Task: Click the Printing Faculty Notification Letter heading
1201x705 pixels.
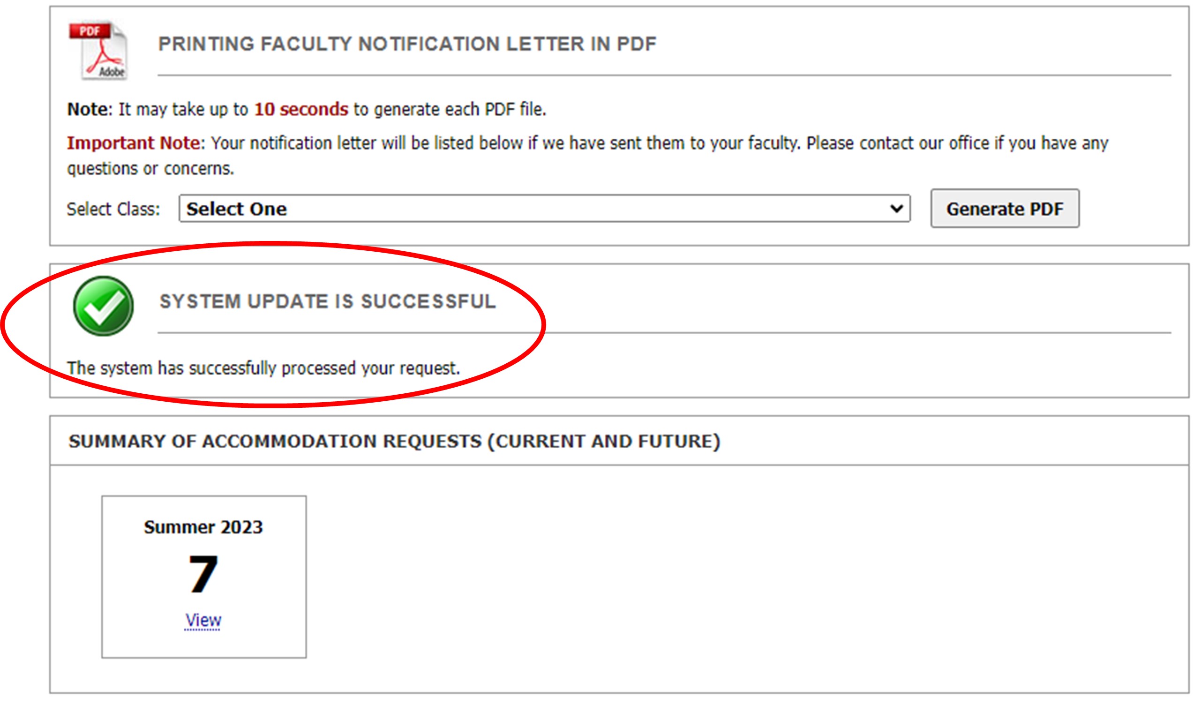Action: click(408, 44)
